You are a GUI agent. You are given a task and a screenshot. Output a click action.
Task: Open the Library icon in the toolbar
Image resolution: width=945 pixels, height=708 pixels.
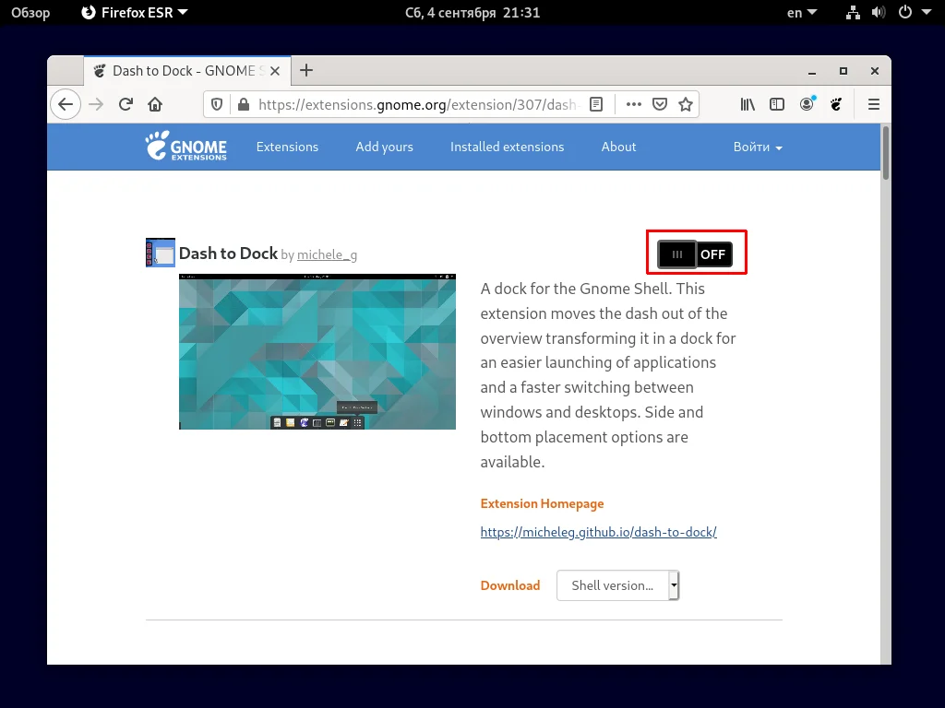(748, 104)
